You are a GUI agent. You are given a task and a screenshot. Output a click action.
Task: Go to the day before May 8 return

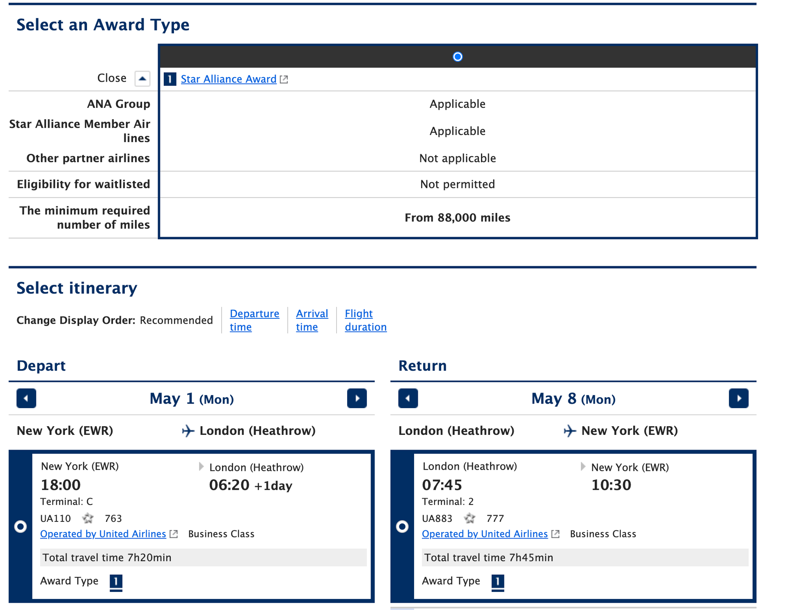[408, 398]
